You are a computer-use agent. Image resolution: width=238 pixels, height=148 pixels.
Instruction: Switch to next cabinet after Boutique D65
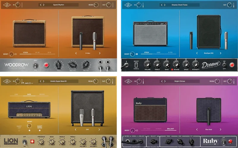pyautogui.click(x=220, y=53)
